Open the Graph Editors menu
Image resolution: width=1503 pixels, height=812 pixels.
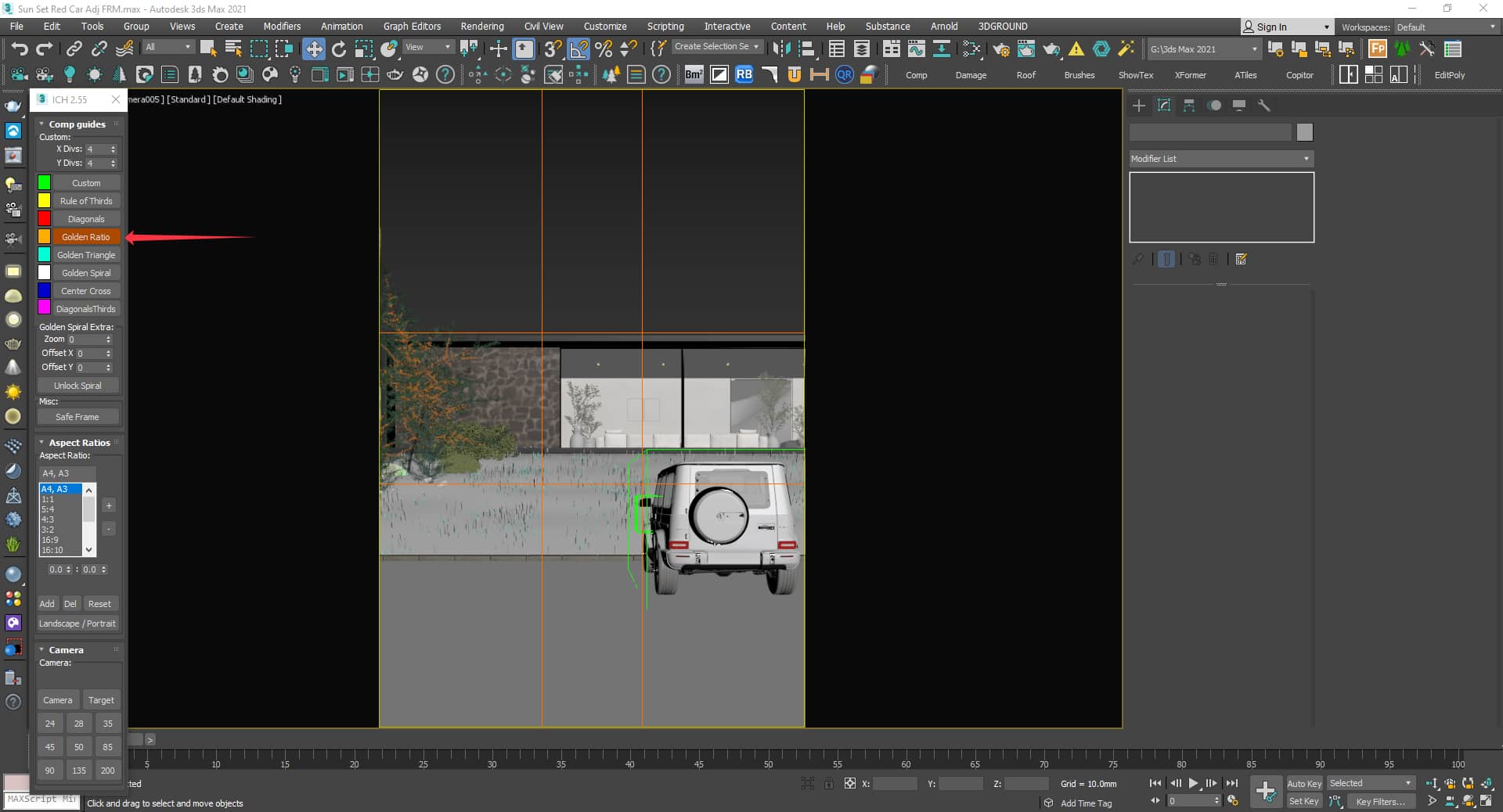(x=412, y=26)
